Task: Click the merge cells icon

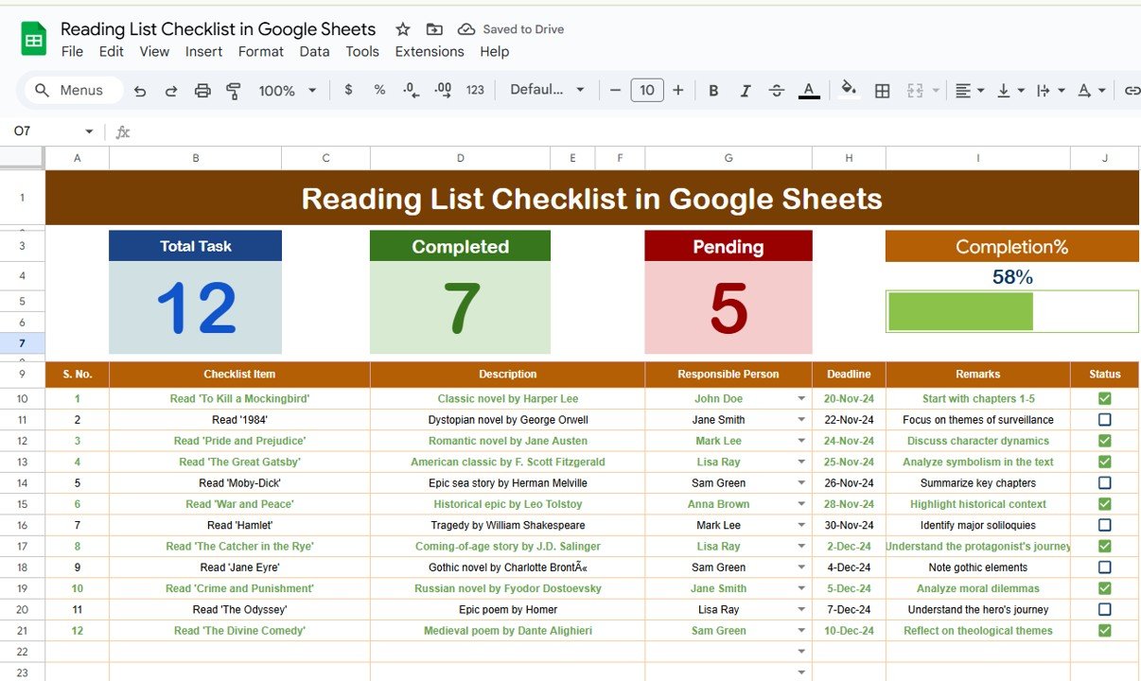Action: (x=915, y=91)
